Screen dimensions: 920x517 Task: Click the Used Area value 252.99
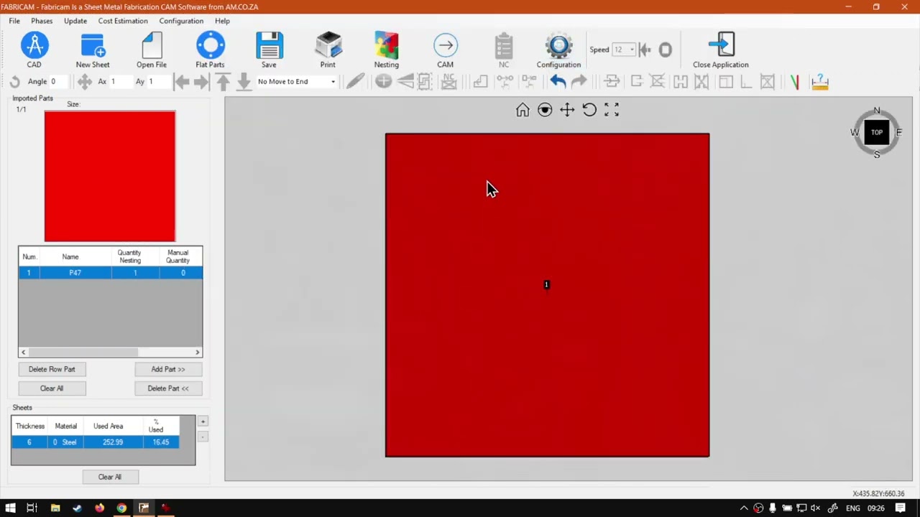pyautogui.click(x=112, y=442)
